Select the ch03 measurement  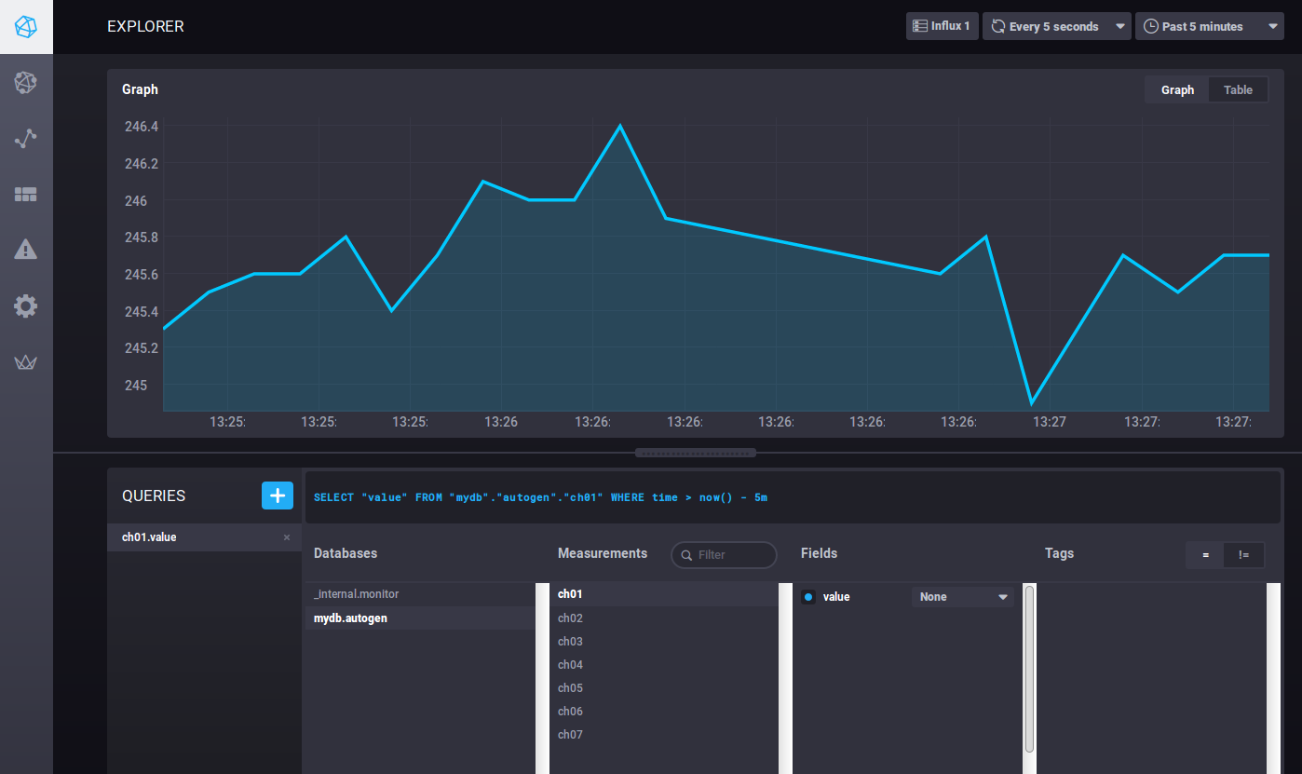[x=570, y=642]
